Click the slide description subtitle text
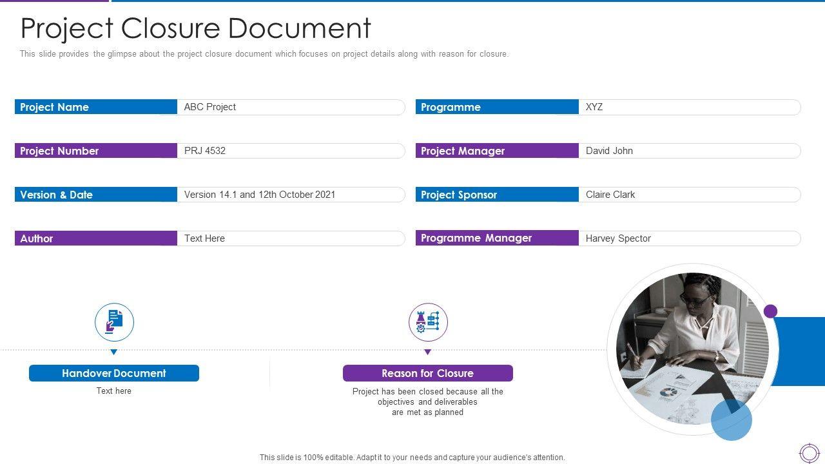The height and width of the screenshot is (464, 825). pyautogui.click(x=264, y=54)
